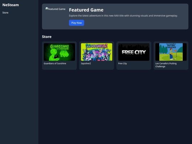The width and height of the screenshot is (192, 144).
Task: Open the SquisherZ cover art
Action: pyautogui.click(x=97, y=52)
